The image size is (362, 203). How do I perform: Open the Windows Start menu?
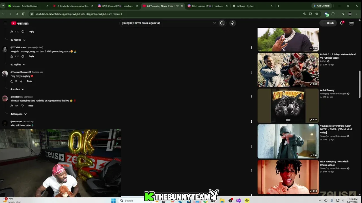(x=113, y=200)
